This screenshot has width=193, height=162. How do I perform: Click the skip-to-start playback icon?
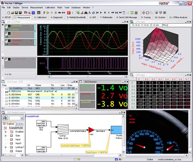click(x=97, y=13)
